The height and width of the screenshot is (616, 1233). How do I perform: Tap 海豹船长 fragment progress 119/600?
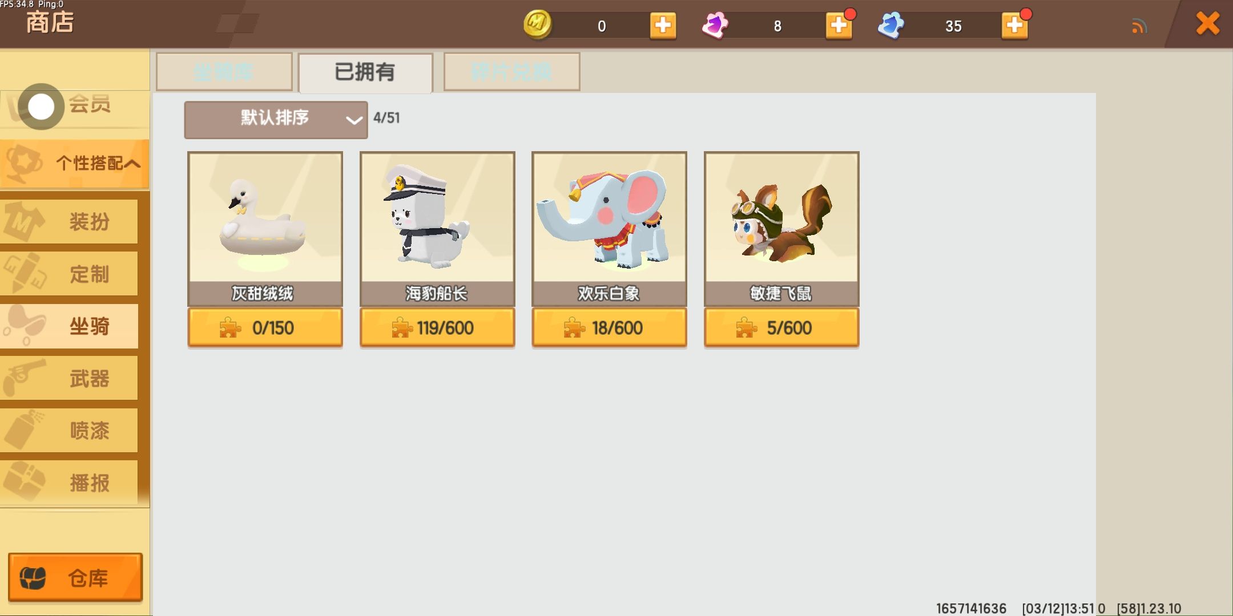437,328
